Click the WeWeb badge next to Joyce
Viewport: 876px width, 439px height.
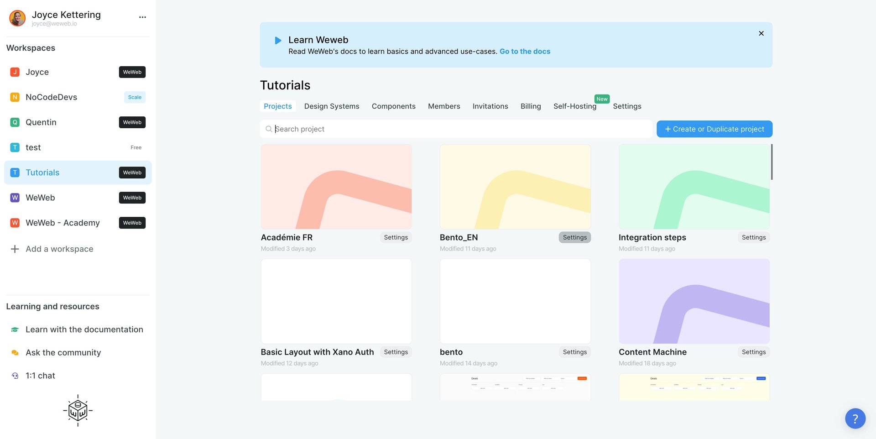(x=132, y=72)
